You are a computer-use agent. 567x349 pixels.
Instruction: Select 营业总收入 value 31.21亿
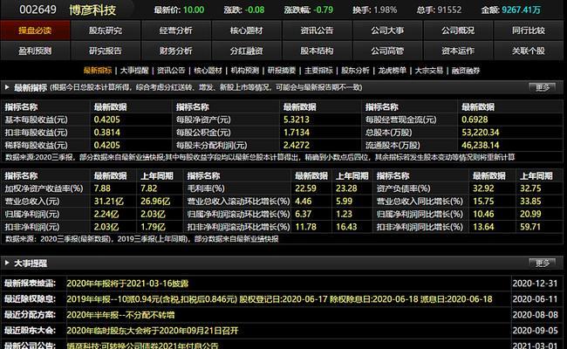pyautogui.click(x=109, y=202)
